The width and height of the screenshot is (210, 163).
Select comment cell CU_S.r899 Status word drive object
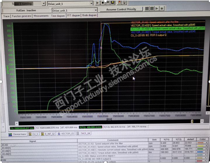113,156
